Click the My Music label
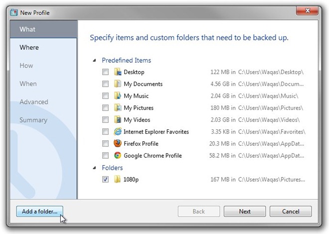Image resolution: width=329 pixels, height=234 pixels. pyautogui.click(x=136, y=96)
